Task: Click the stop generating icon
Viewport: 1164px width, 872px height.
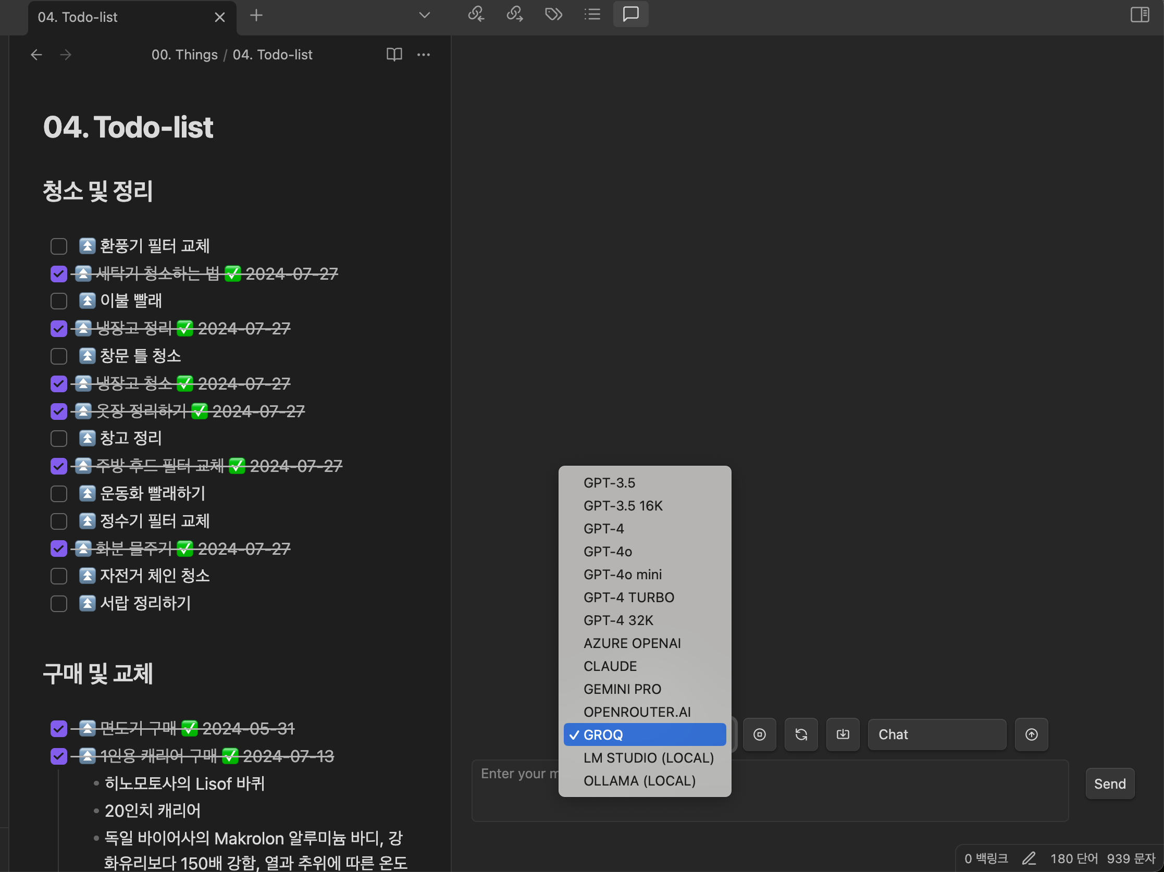Action: 759,734
